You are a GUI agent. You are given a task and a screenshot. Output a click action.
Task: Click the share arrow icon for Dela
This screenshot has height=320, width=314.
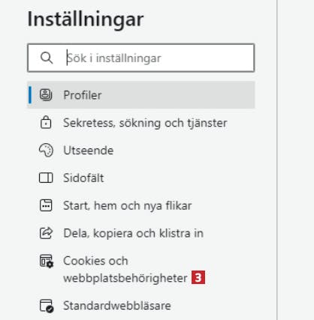pos(46,233)
